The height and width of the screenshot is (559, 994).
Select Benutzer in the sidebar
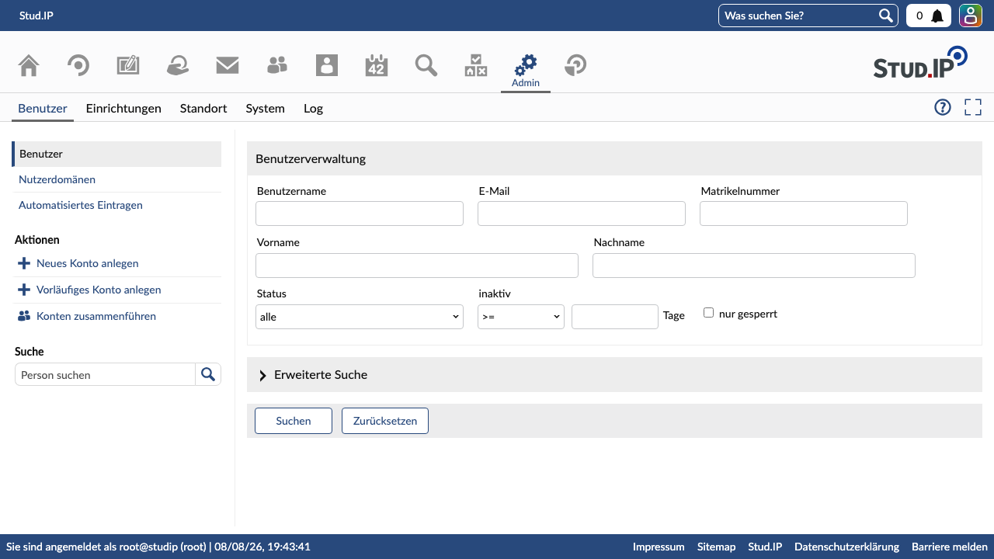(116, 154)
